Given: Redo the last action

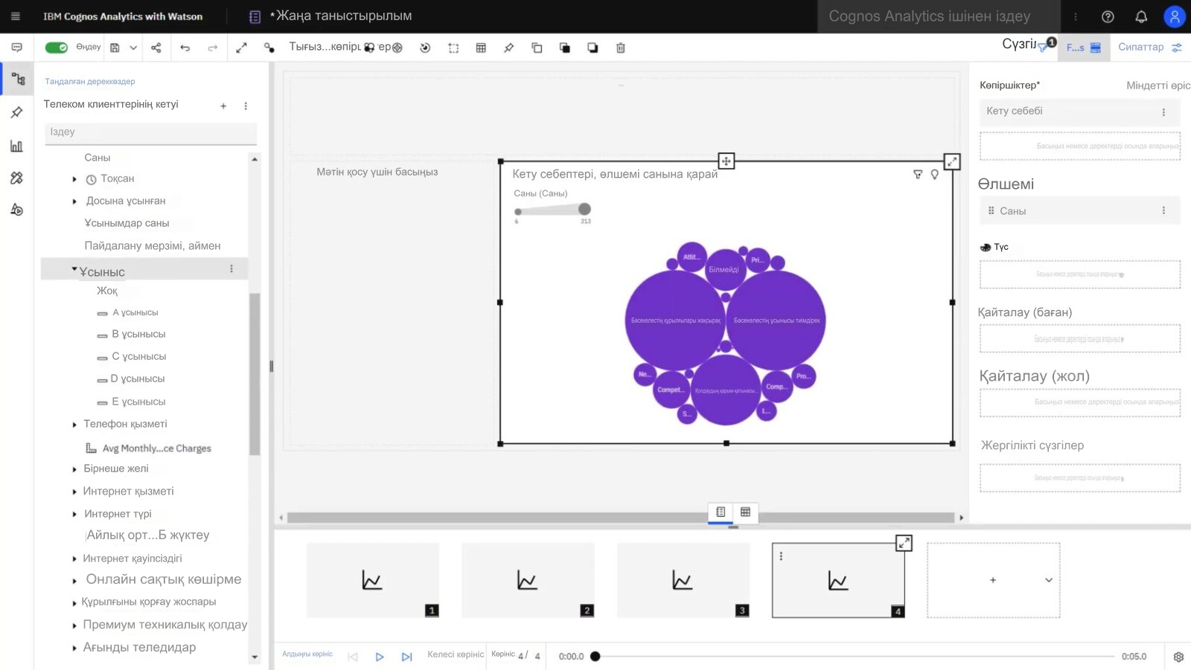Looking at the screenshot, I should (213, 48).
